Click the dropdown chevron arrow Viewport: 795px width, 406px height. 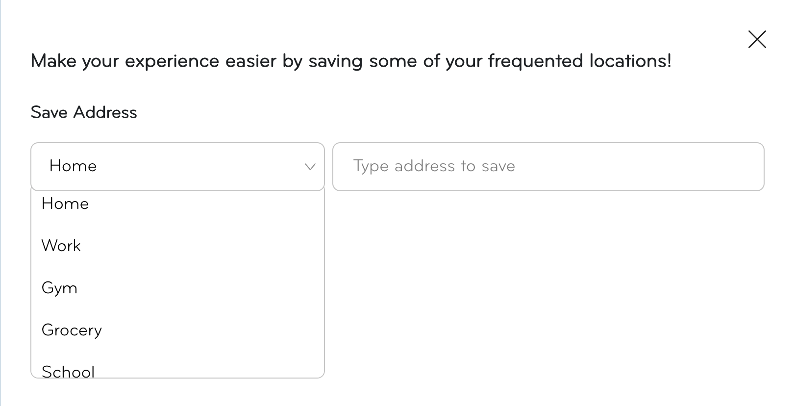pos(310,167)
